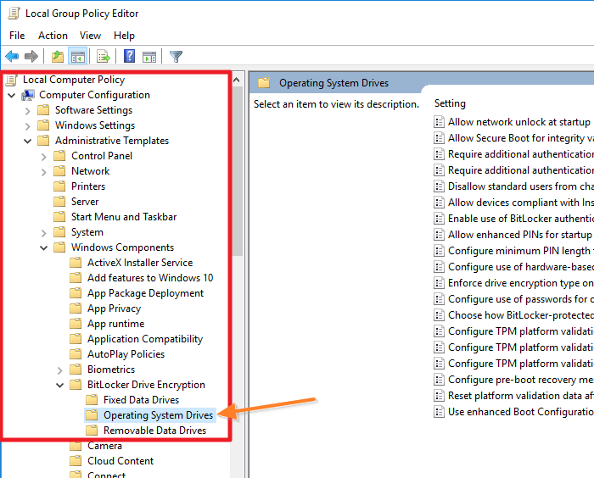Select Application Compatibility folder

coord(145,339)
